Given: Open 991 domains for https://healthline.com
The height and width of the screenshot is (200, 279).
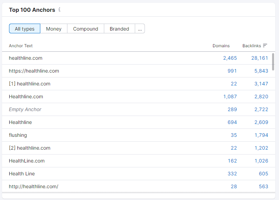Looking at the screenshot, I should tap(232, 71).
